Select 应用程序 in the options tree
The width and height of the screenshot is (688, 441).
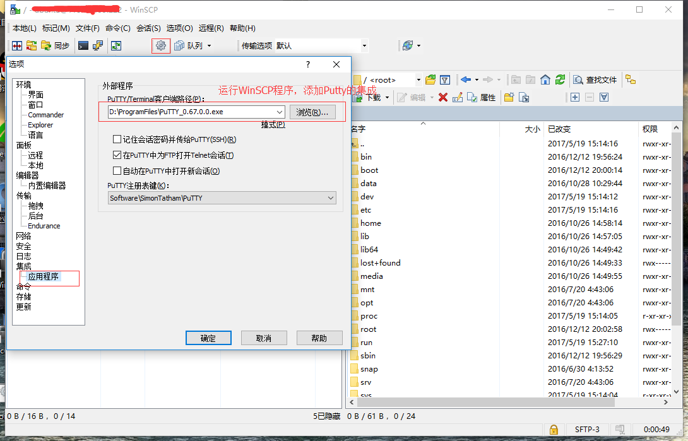click(x=44, y=276)
